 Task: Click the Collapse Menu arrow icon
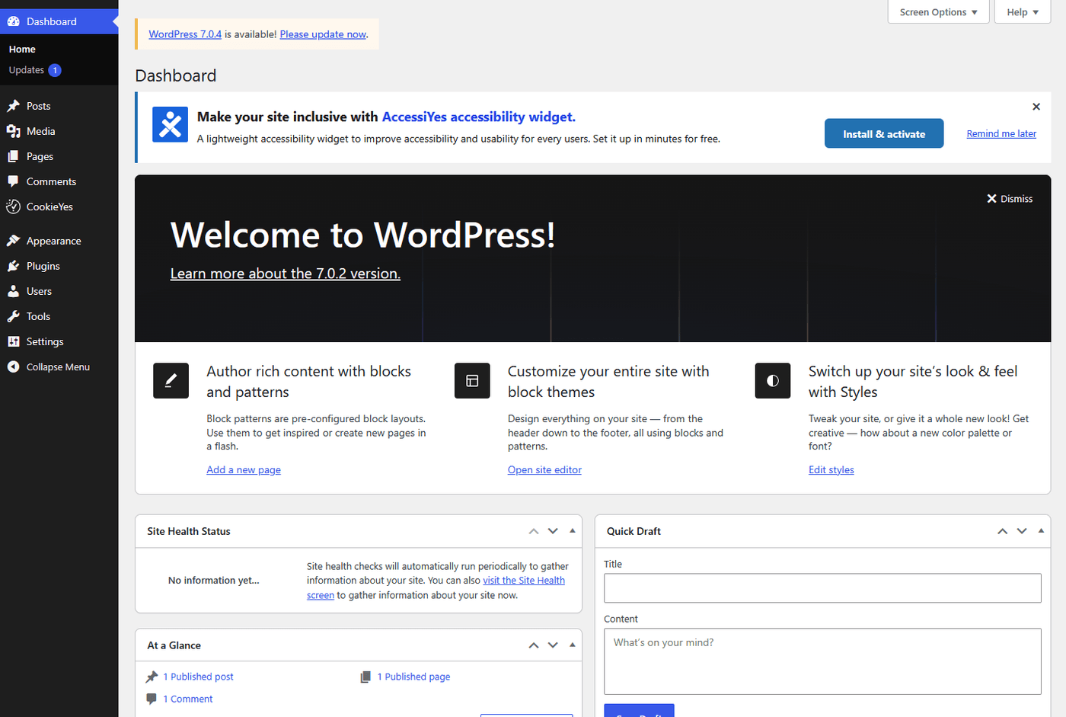pyautogui.click(x=13, y=367)
